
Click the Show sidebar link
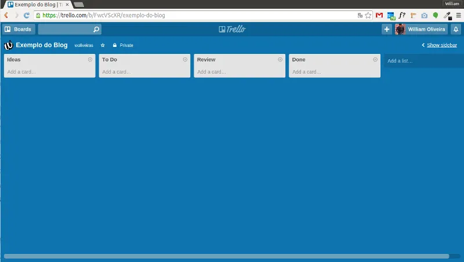pyautogui.click(x=441, y=45)
